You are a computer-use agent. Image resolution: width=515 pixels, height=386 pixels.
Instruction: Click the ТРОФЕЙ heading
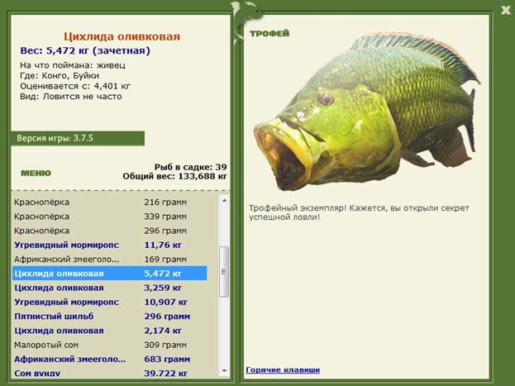269,34
